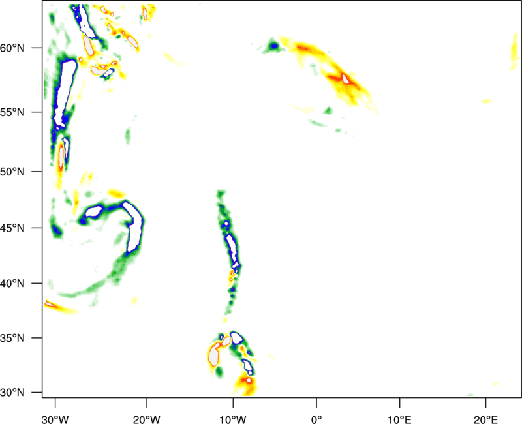The image size is (522, 424).
Task: Click the 0° longitude label
Action: point(316,419)
